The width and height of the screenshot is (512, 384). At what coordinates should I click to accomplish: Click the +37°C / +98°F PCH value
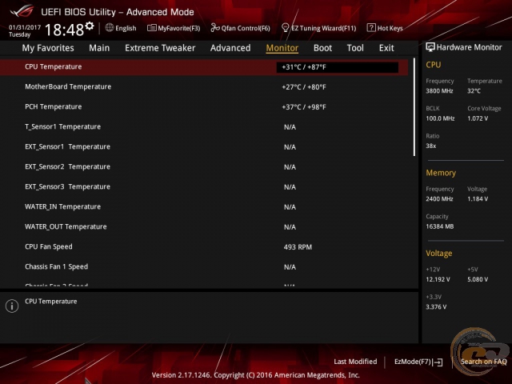point(304,107)
